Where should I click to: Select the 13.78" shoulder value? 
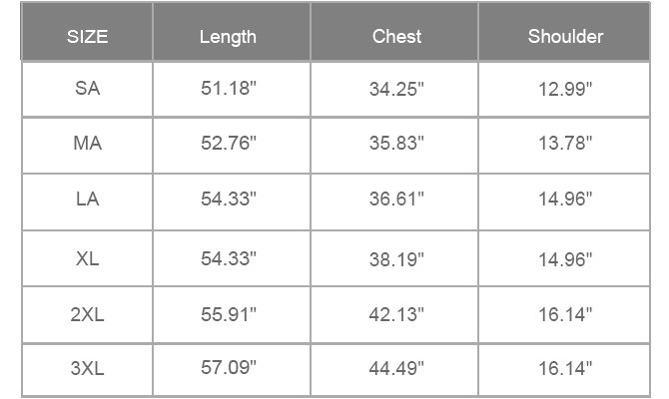pos(565,143)
